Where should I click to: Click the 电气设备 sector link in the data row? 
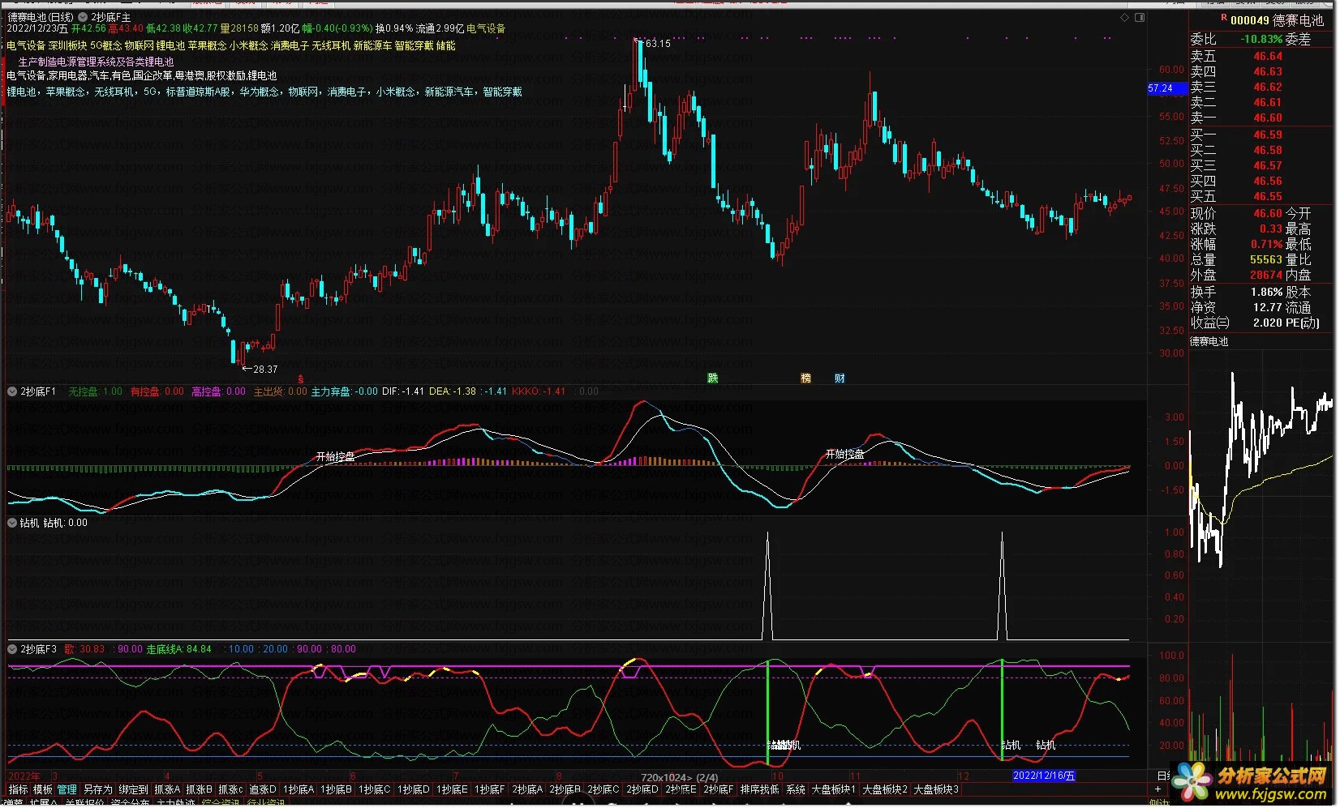click(485, 29)
